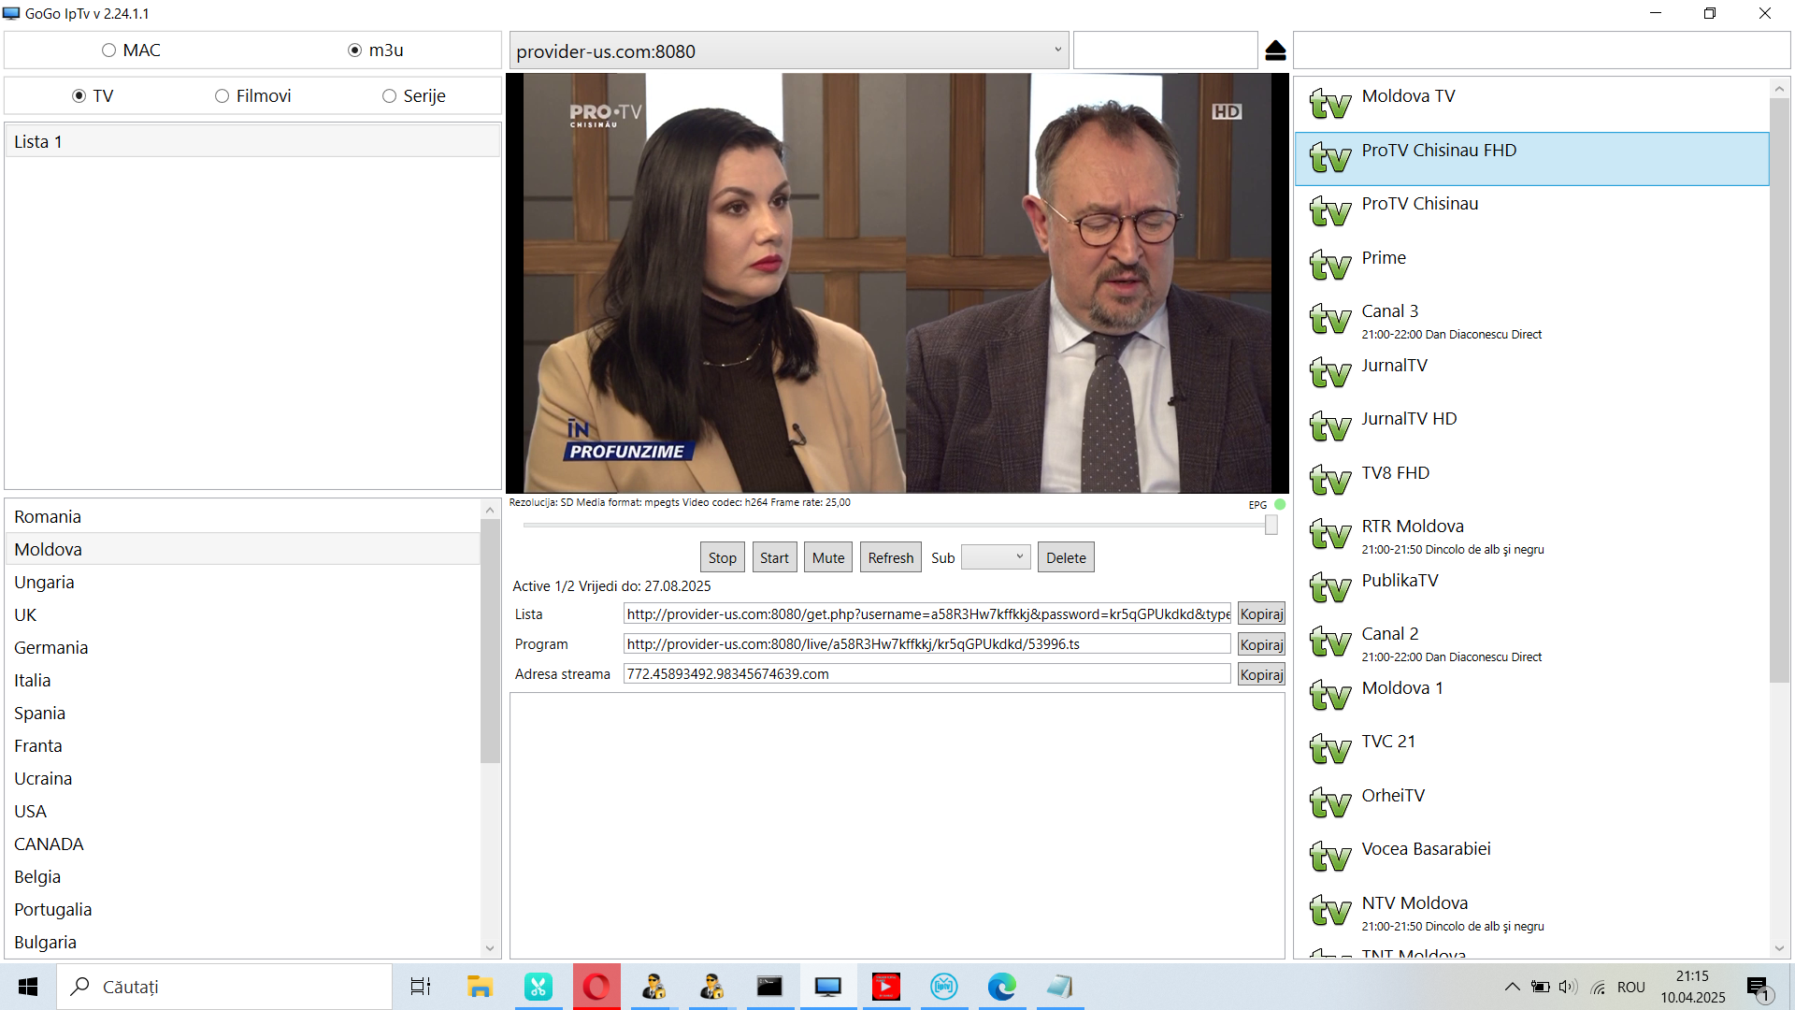Screen dimensions: 1795x1010
Task: Click the Căutați taskbar search box
Action: [224, 987]
